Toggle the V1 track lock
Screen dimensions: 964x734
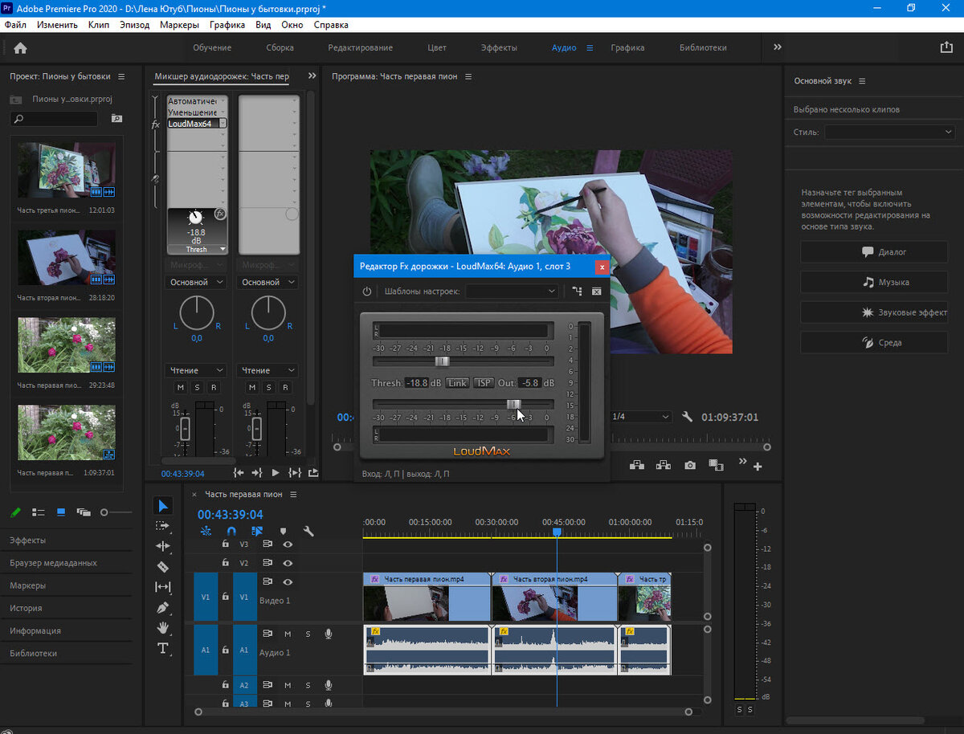[225, 597]
